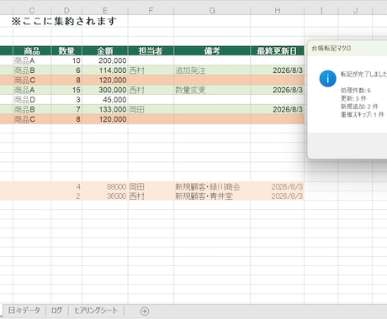The image size is (387, 319).
Task: Click the 最終更新日 table header cell
Action: [278, 50]
